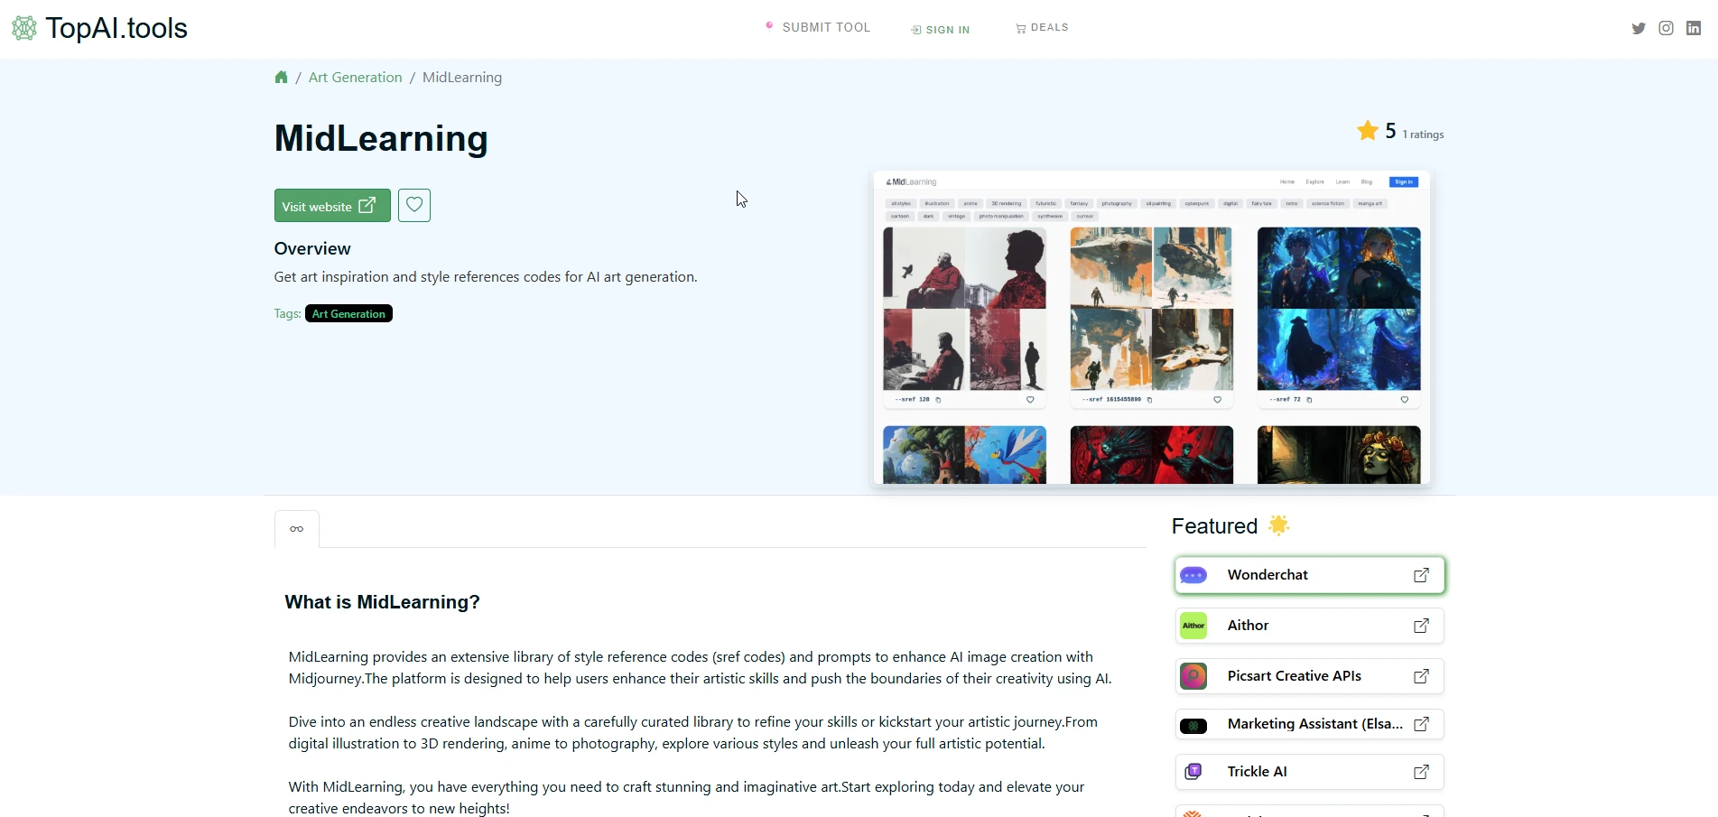
Task: Click the Visit website button
Action: pyautogui.click(x=332, y=206)
